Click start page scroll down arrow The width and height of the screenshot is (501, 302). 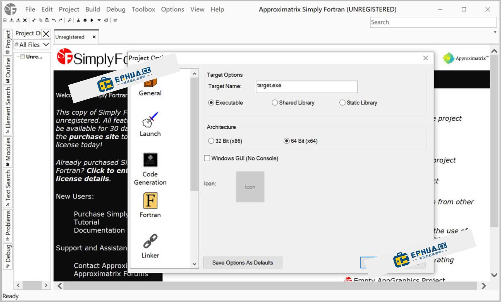494,275
